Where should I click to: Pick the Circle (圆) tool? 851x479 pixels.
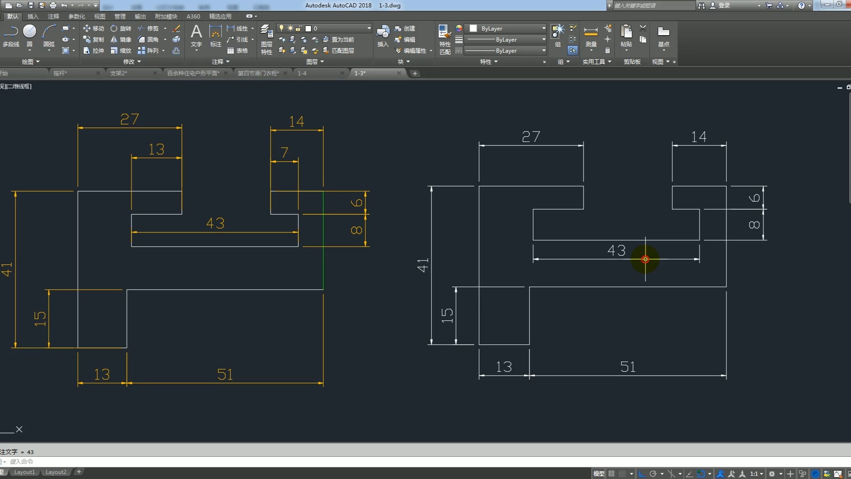[x=30, y=36]
